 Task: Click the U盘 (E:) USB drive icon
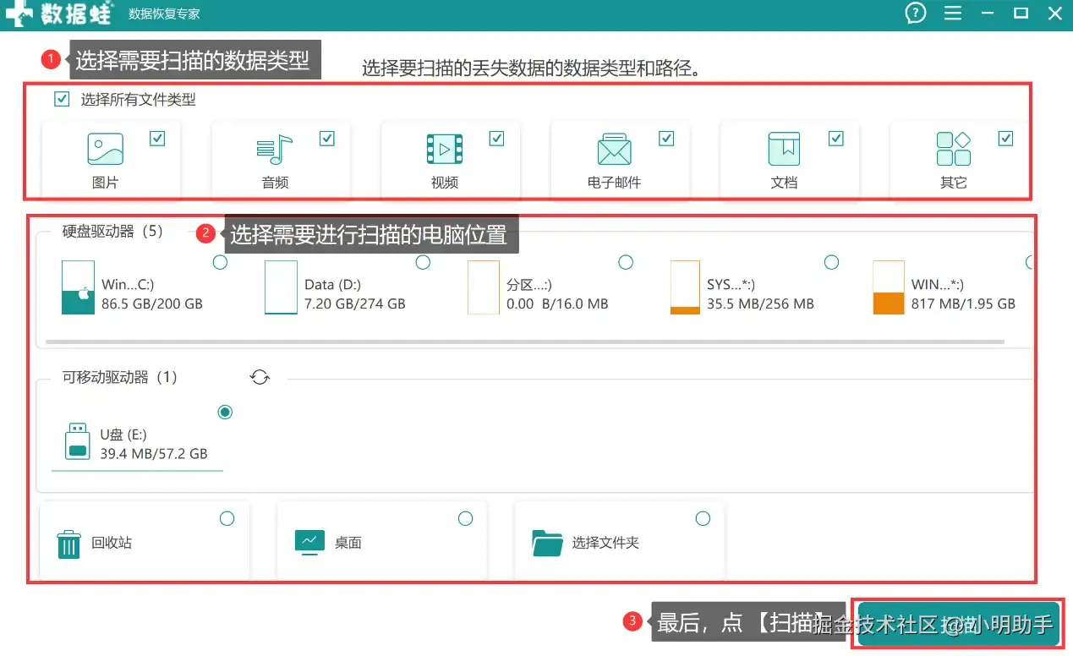pos(78,442)
